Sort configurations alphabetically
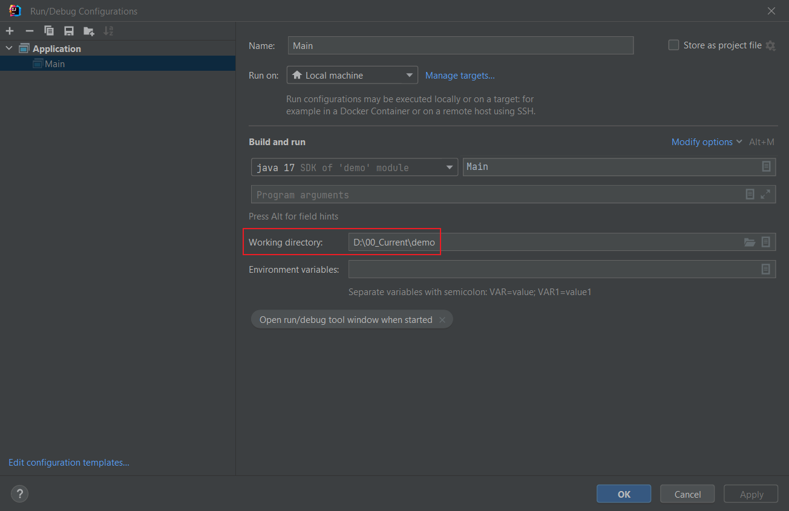 click(108, 31)
